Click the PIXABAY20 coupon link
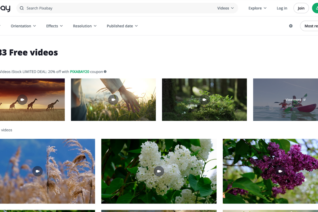Image resolution: width=318 pixels, height=212 pixels. [x=79, y=72]
